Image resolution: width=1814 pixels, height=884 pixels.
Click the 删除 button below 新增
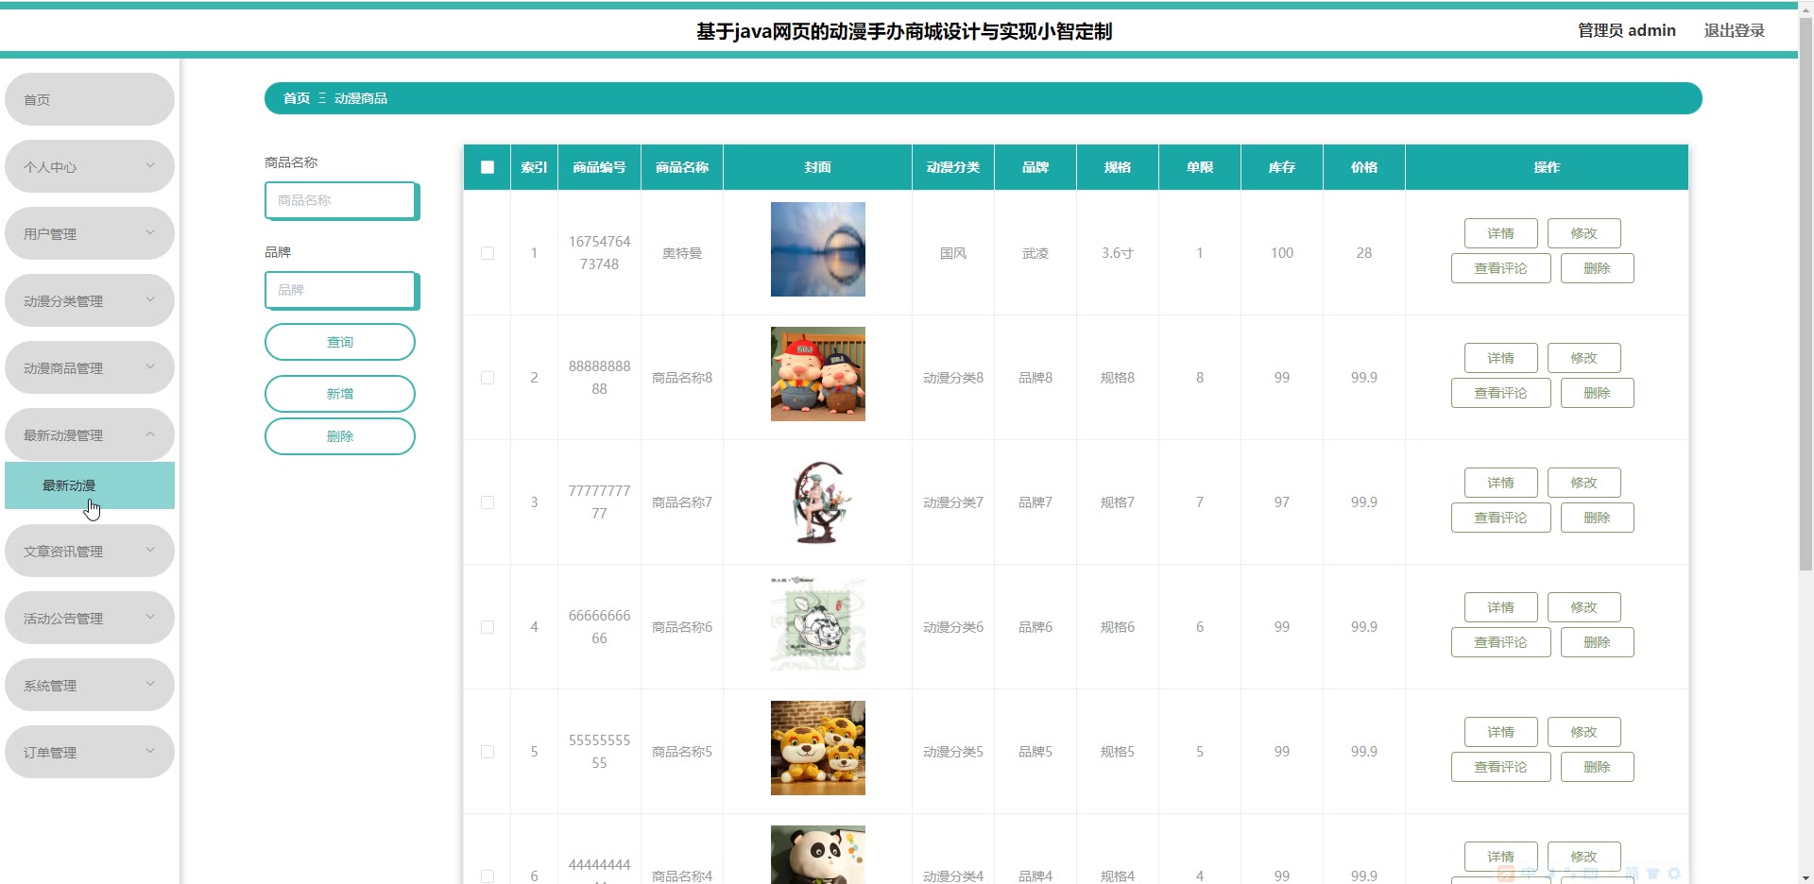tap(340, 436)
